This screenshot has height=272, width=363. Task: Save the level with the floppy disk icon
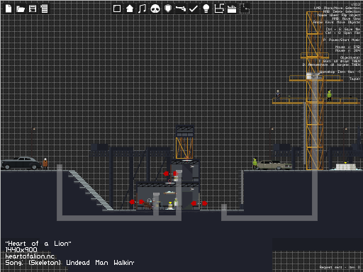pyautogui.click(x=33, y=8)
